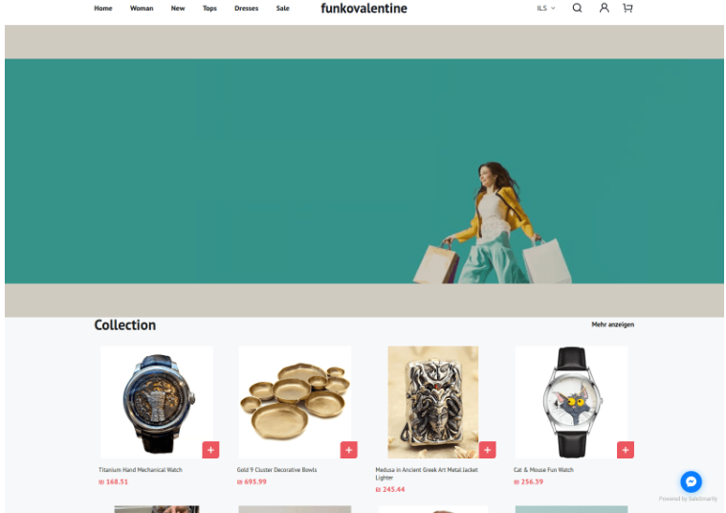The width and height of the screenshot is (726, 513).
Task: Add Titanium Hand Mechanical Watch with plus button
Action: pos(210,450)
